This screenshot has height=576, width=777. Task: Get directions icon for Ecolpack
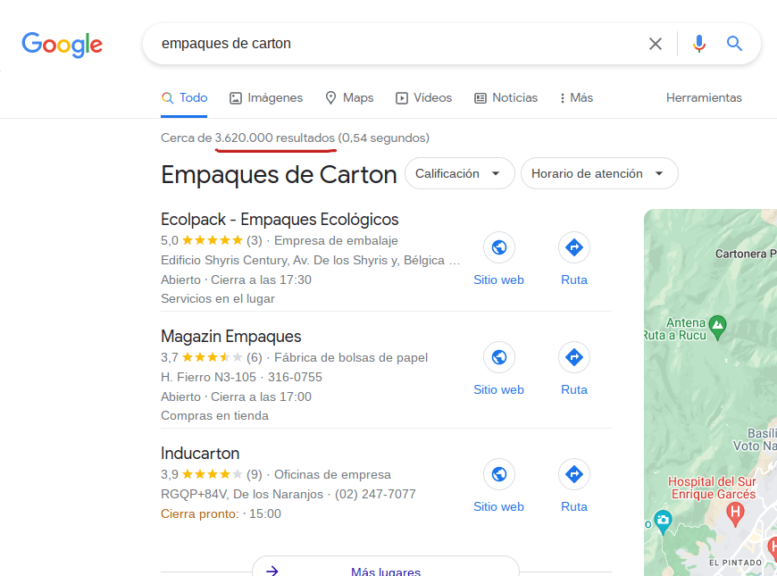(574, 246)
